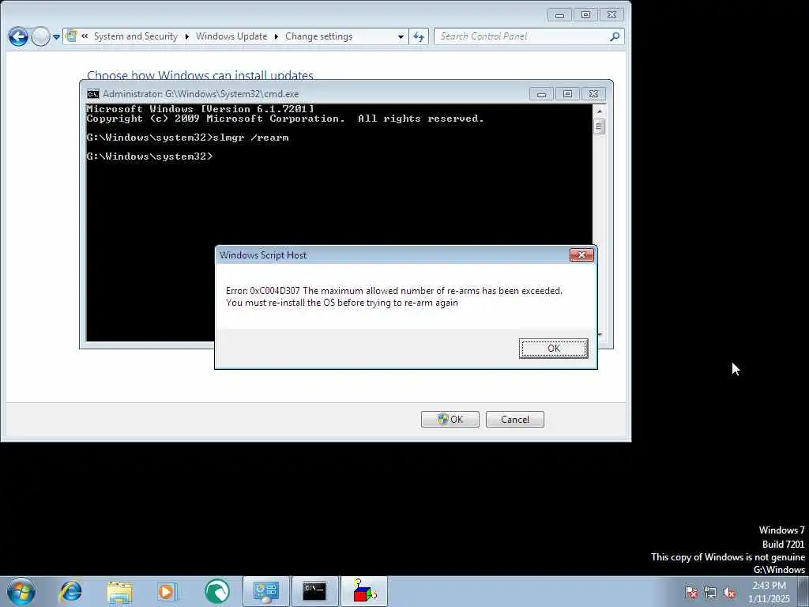Close the Administrator cmd.exe window
This screenshot has height=607, width=809.
[593, 94]
